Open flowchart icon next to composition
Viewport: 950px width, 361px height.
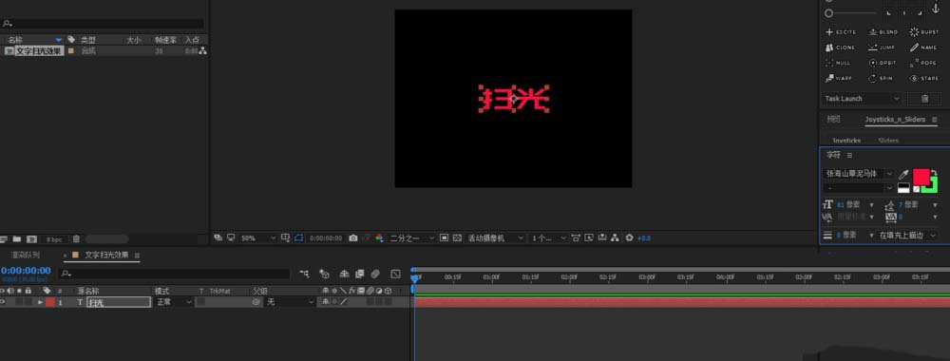[x=203, y=51]
